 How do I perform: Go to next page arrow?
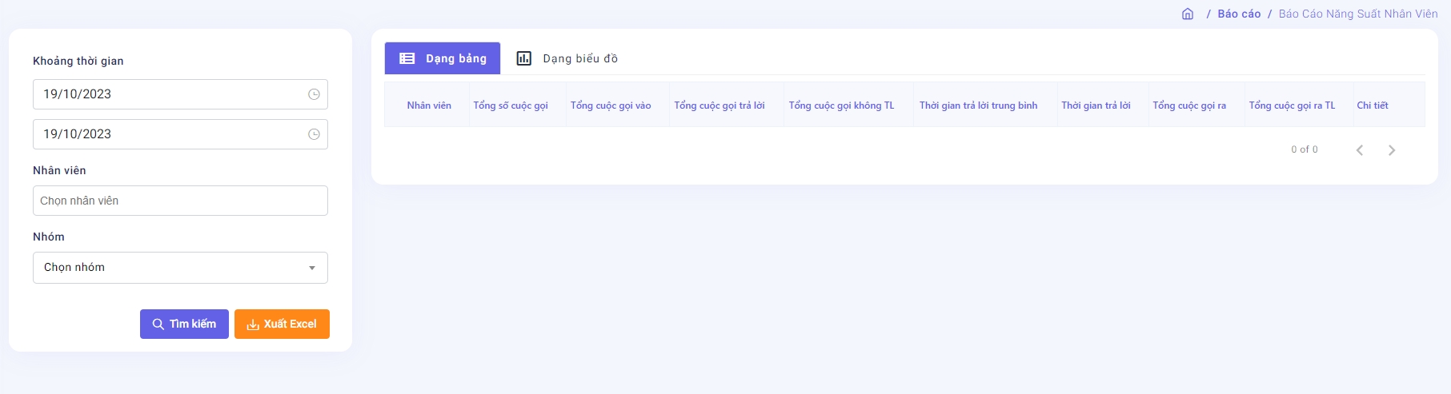[1392, 150]
